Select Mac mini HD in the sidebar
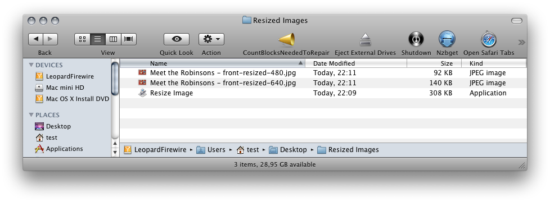550x202 pixels. pos(60,88)
